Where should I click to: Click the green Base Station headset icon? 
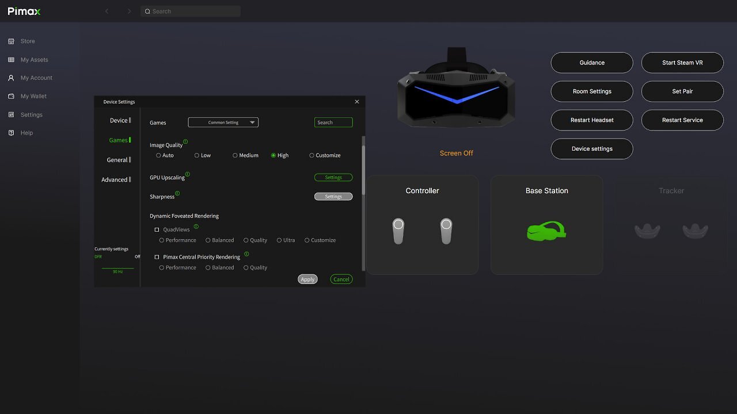[x=546, y=231]
